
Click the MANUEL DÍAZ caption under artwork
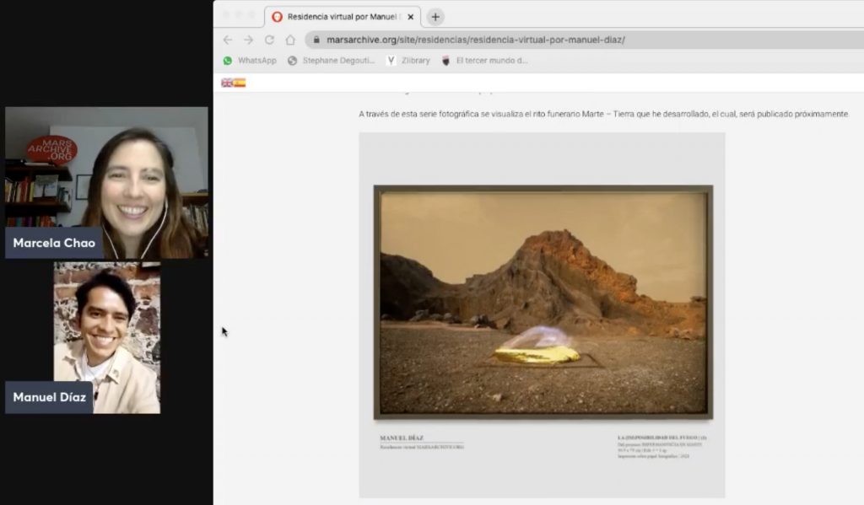point(402,438)
